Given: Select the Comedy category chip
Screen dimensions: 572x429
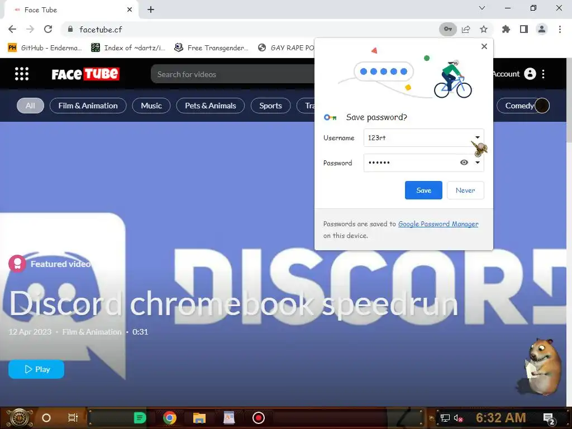Looking at the screenshot, I should tap(516, 106).
